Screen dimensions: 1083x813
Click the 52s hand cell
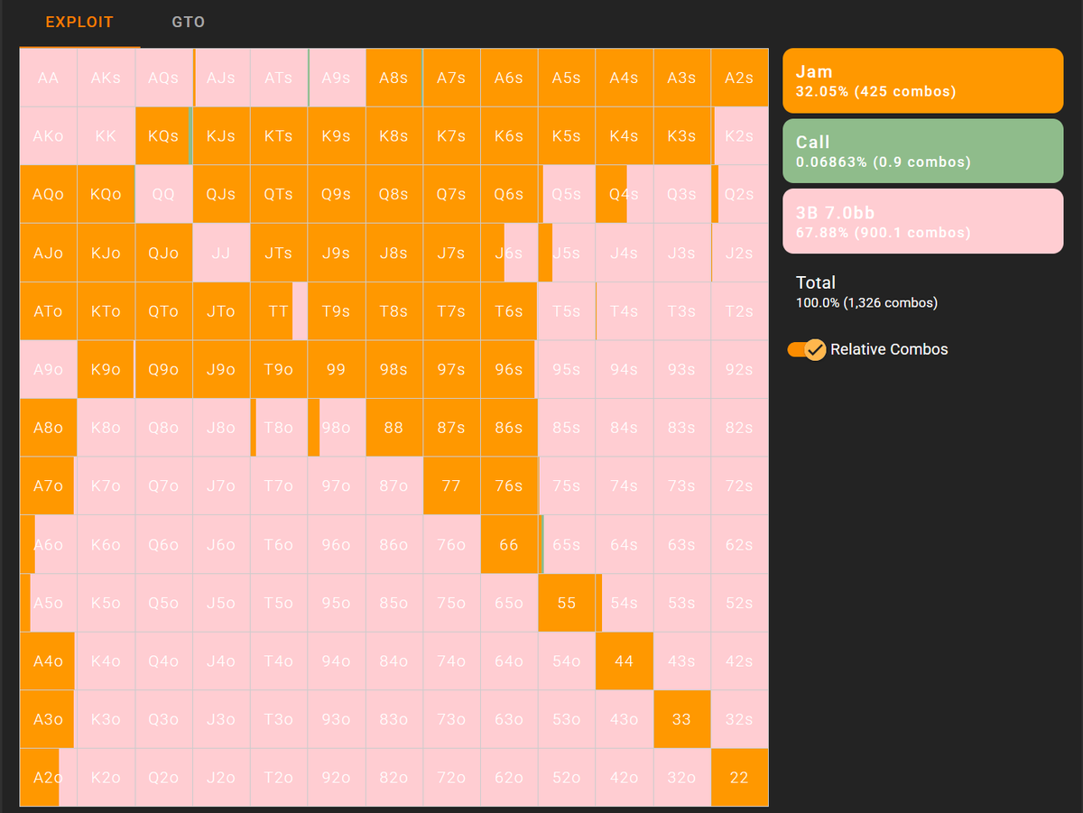[739, 603]
